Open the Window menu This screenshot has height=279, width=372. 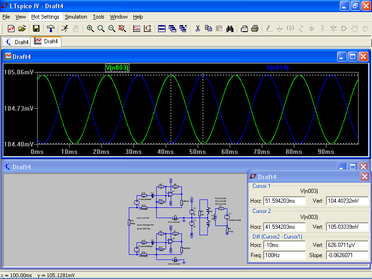[x=119, y=17]
